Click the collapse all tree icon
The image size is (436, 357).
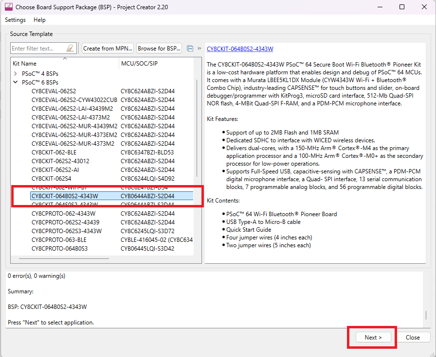coord(190,48)
